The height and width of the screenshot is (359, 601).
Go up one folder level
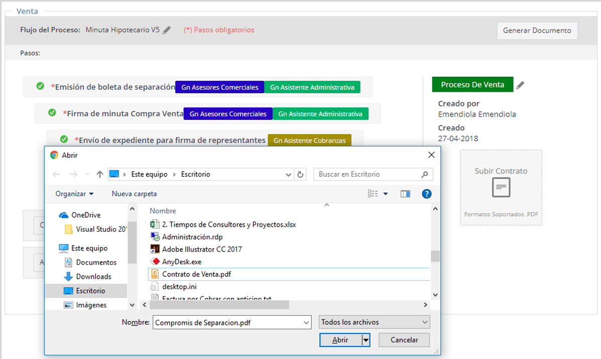tap(99, 174)
